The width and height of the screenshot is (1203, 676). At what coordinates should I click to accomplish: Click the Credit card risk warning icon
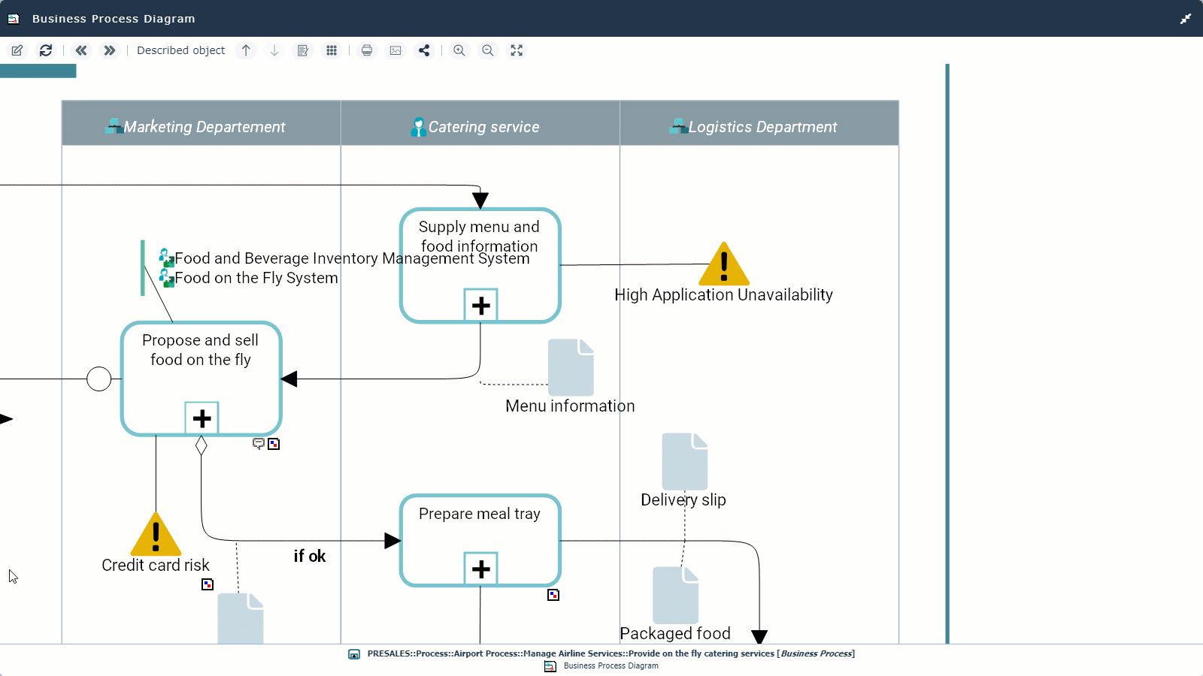coord(156,534)
